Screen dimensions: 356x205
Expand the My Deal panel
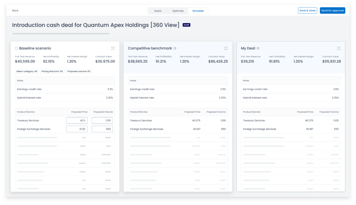[x=339, y=48]
